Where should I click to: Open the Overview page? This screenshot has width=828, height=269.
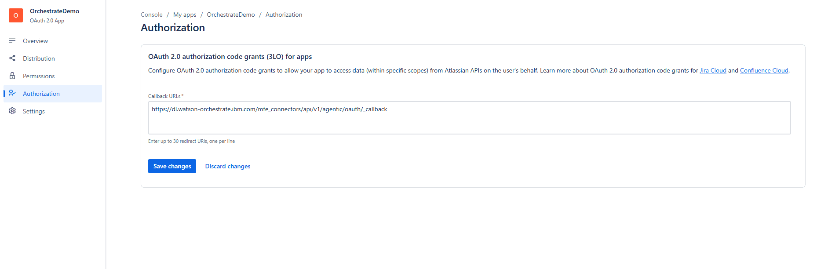(x=53, y=41)
